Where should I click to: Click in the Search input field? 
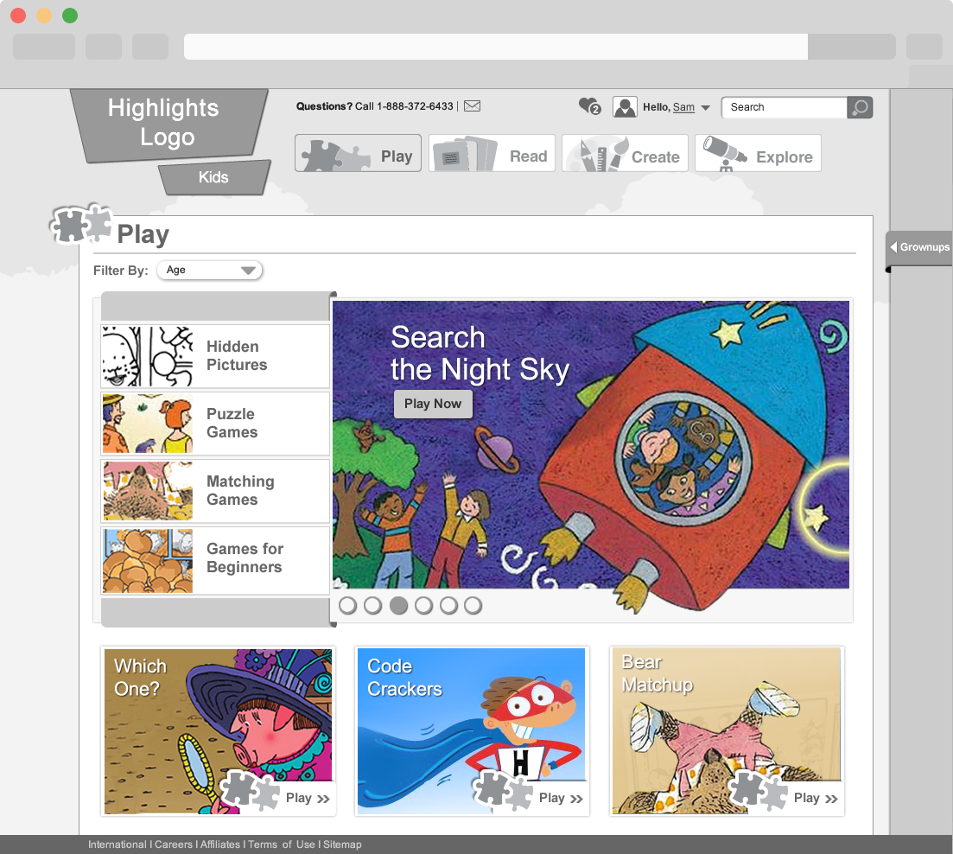click(x=784, y=107)
